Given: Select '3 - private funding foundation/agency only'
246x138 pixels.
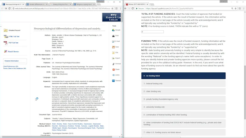Looking at the screenshot, I should [x=183, y=99].
